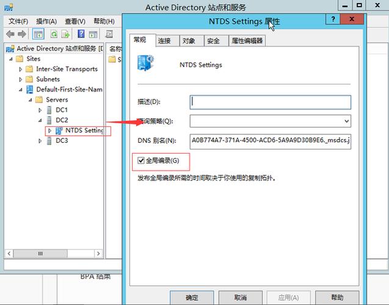Open the blue Help question mark icon
The image size is (389, 305).
pos(81,34)
